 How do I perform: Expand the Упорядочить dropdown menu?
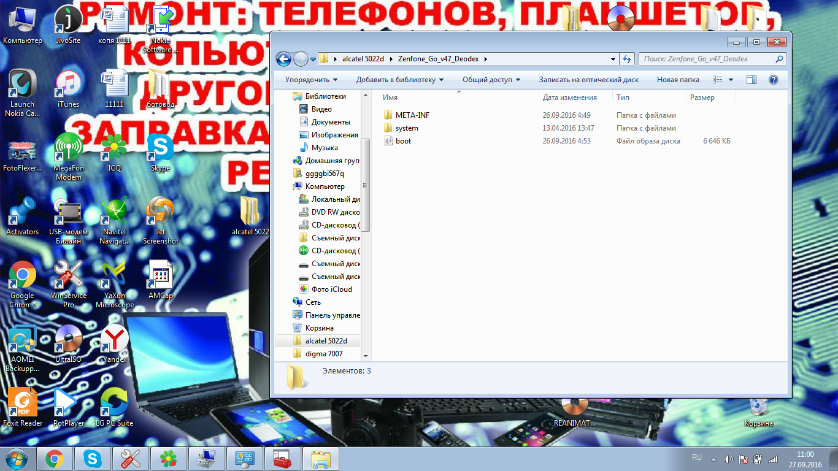pyautogui.click(x=311, y=80)
